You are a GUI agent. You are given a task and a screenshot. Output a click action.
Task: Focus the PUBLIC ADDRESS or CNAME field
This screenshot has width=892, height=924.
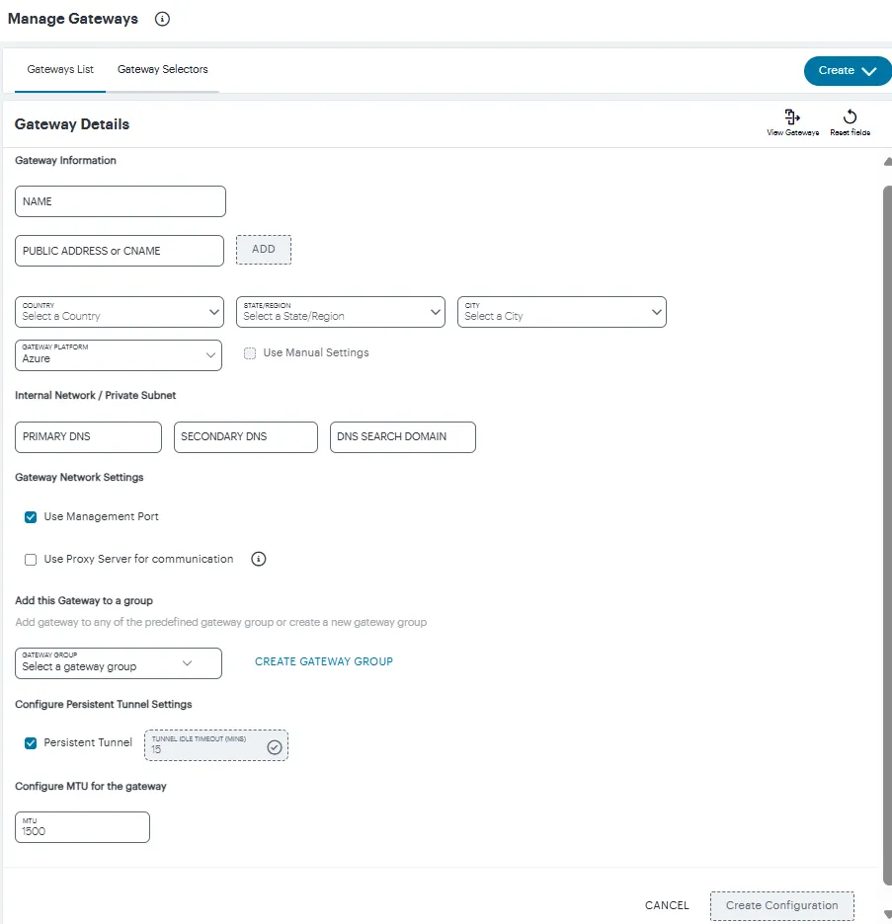tap(120, 251)
